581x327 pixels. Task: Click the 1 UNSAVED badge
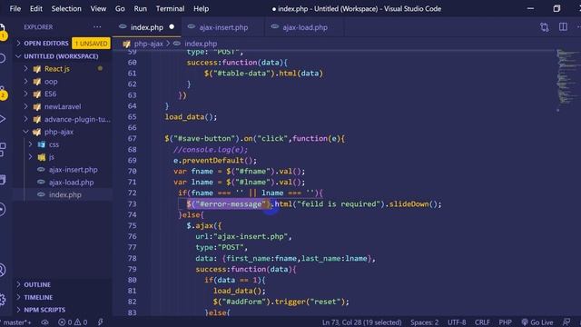(x=91, y=44)
